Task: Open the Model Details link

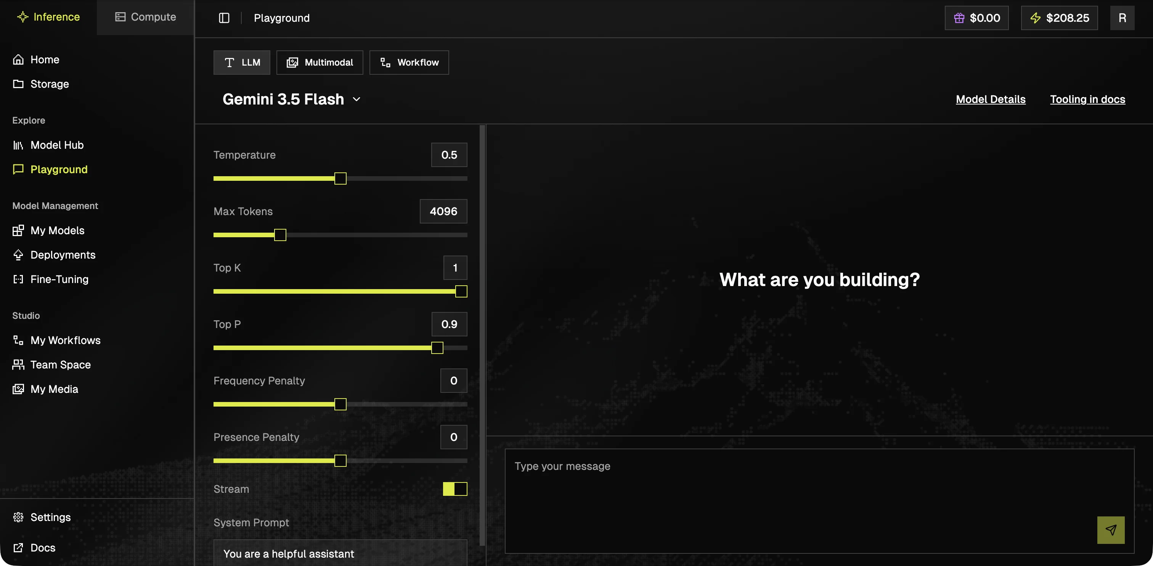Action: coord(990,99)
